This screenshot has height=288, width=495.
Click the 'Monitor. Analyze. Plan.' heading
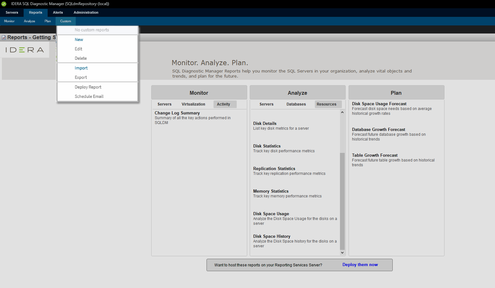point(210,63)
